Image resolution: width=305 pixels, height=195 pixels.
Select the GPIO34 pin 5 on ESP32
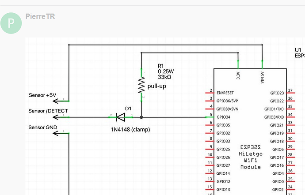210,117
